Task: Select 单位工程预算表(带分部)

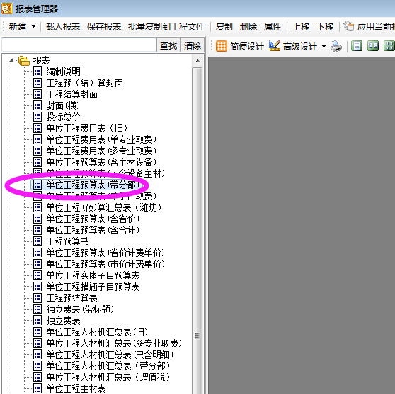Action: (x=93, y=185)
